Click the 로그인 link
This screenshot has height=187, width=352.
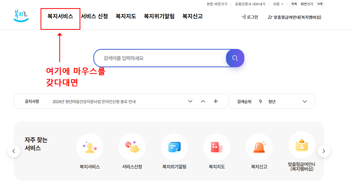(x=249, y=17)
